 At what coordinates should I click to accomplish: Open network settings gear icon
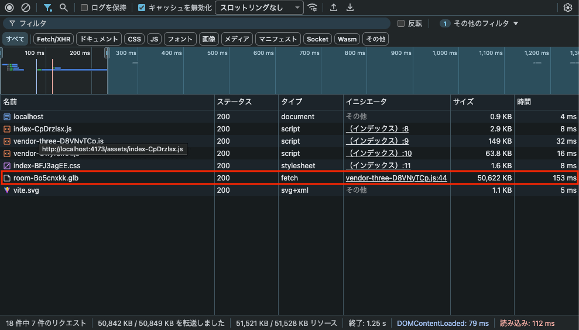tap(567, 8)
